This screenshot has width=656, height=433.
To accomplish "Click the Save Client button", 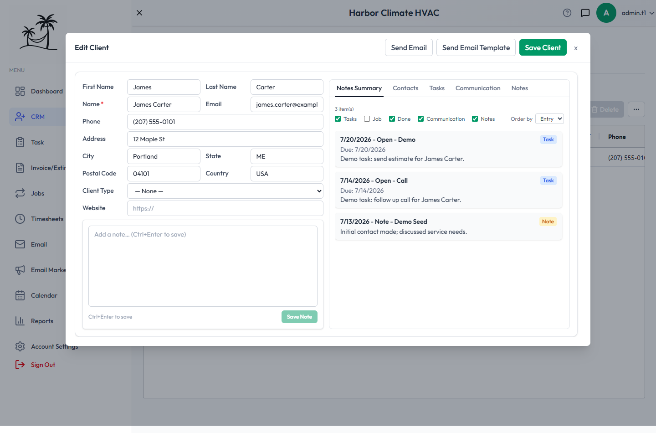I will 543,47.
